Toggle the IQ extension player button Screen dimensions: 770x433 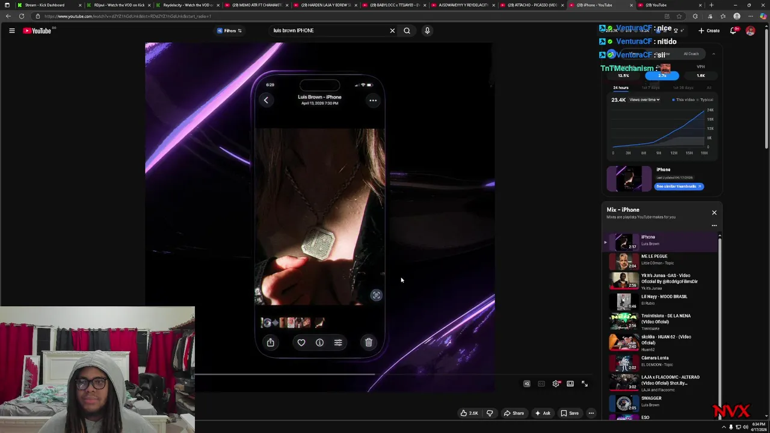point(527,384)
